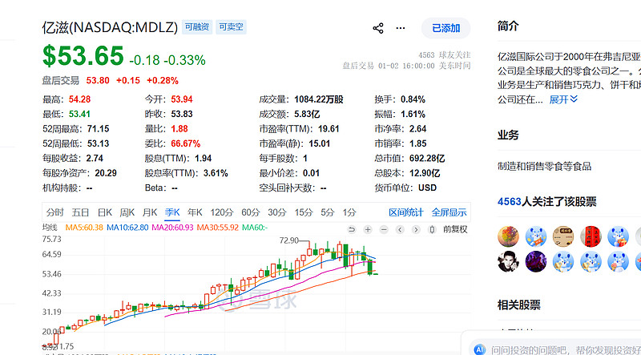Click the 4563人关注了该股票 heading

click(547, 201)
